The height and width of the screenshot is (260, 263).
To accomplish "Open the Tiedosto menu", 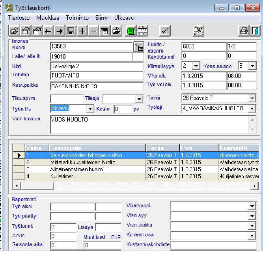I will (19, 18).
